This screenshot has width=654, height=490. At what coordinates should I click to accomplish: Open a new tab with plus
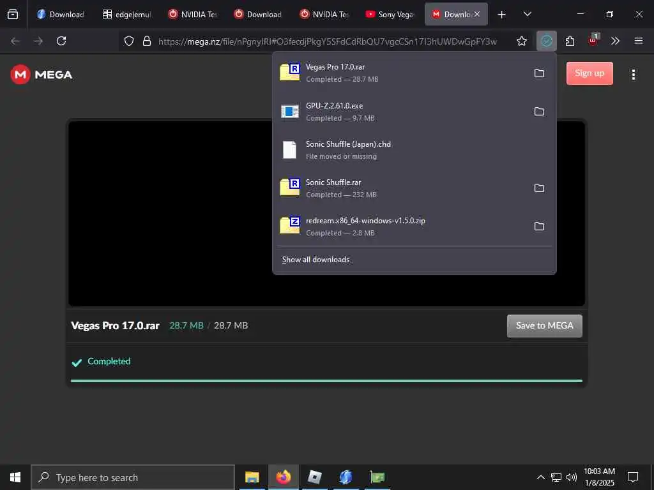coord(502,15)
